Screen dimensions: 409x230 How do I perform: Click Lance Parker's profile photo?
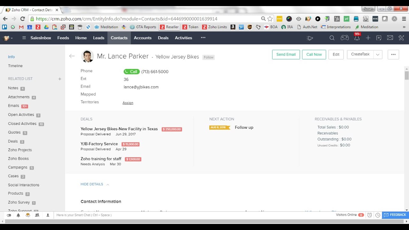(x=87, y=56)
